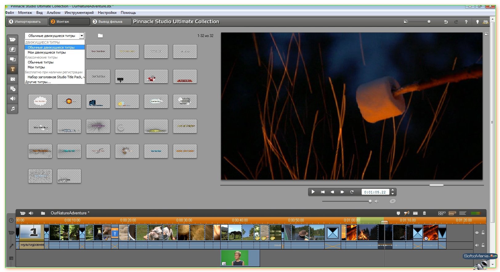Click the clock icon of the timescale row
This screenshot has width=500, height=272.
pyautogui.click(x=11, y=221)
